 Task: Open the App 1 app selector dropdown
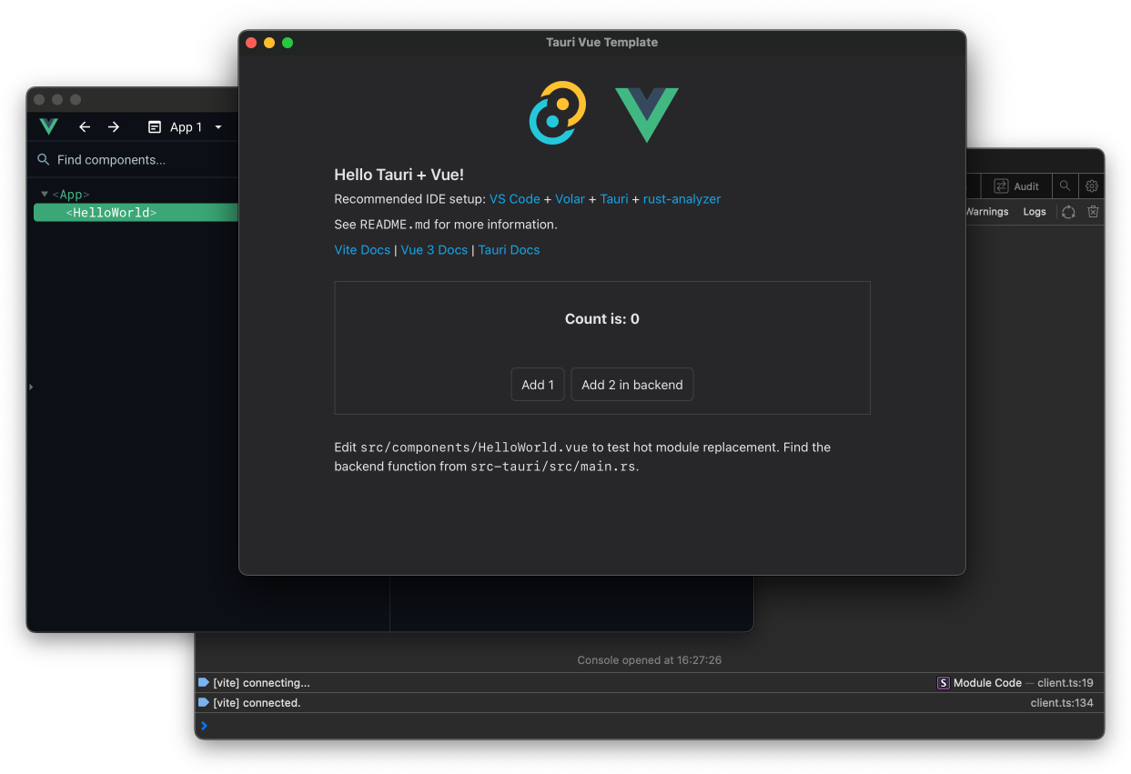point(185,127)
